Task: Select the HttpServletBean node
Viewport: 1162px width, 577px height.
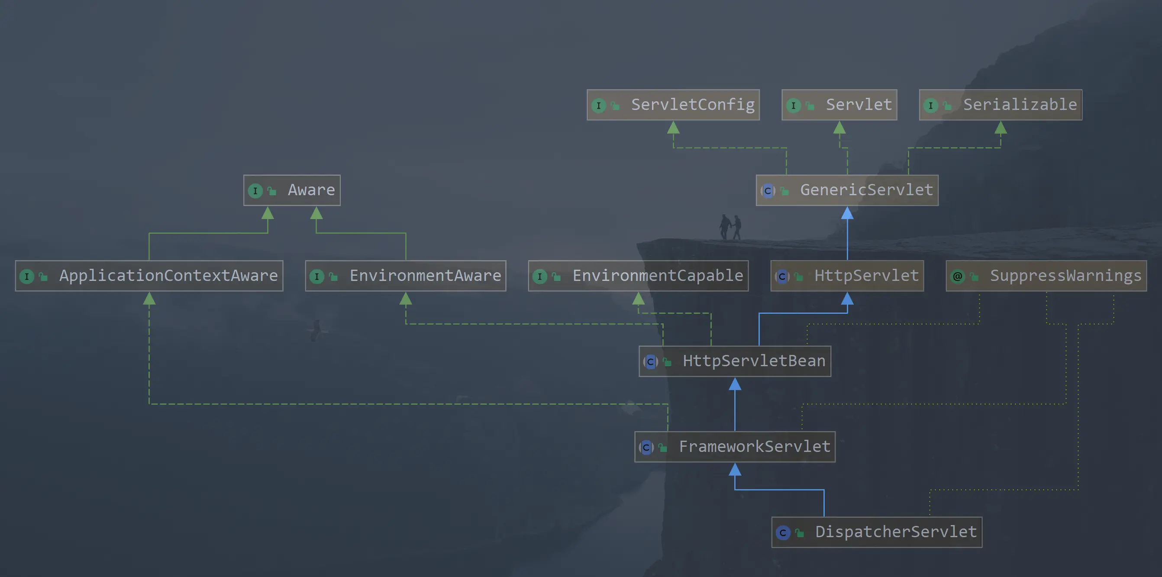Action: point(734,361)
